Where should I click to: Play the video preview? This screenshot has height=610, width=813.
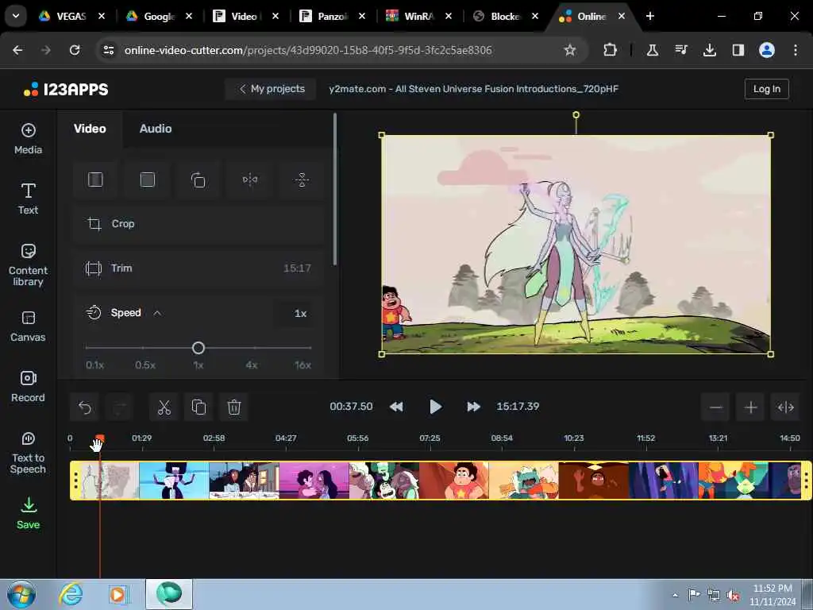coord(435,407)
